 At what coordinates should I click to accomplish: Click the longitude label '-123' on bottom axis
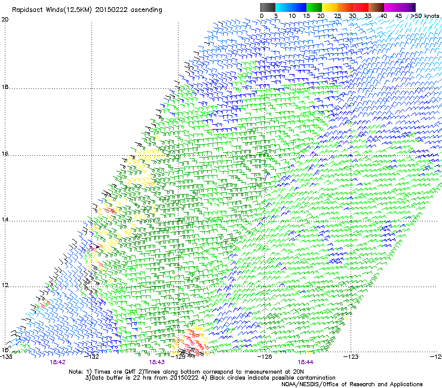click(351, 357)
